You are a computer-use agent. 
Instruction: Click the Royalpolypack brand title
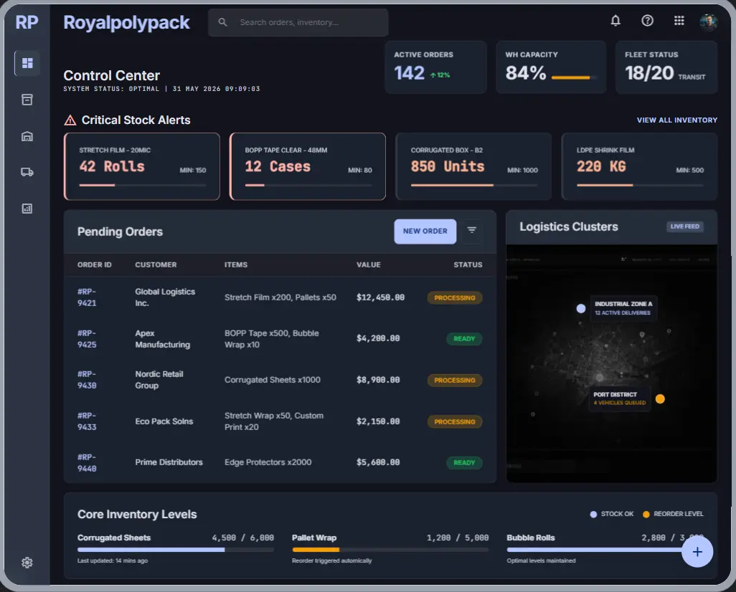(126, 22)
